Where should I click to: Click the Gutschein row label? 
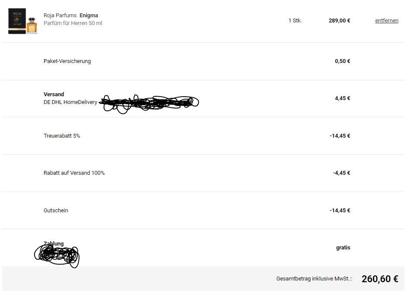pos(56,211)
